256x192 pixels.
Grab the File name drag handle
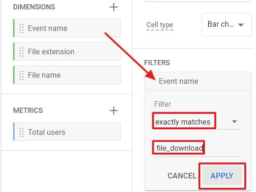(22, 75)
